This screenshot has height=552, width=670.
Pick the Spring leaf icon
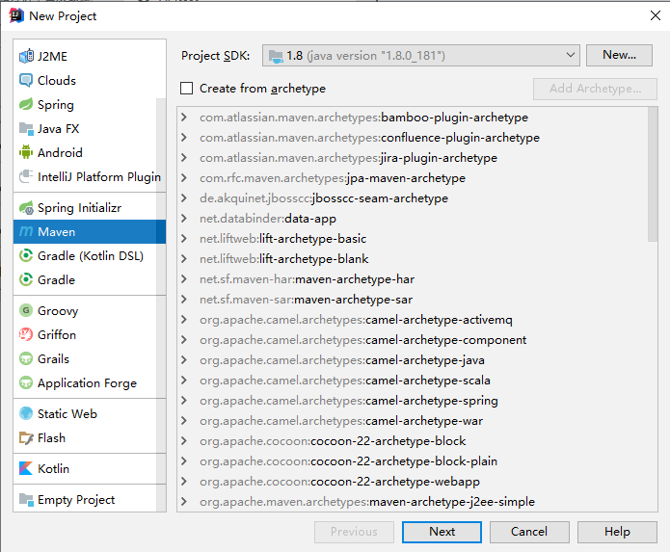click(26, 104)
